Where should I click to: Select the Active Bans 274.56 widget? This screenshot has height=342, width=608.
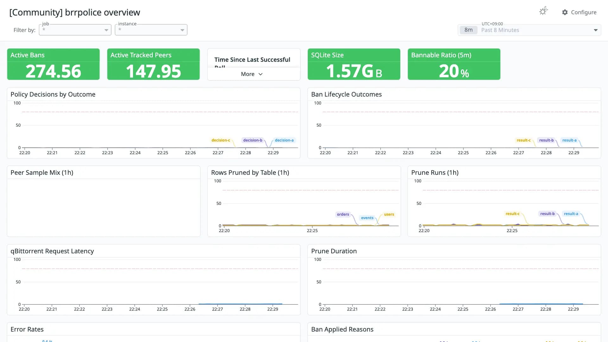[53, 64]
